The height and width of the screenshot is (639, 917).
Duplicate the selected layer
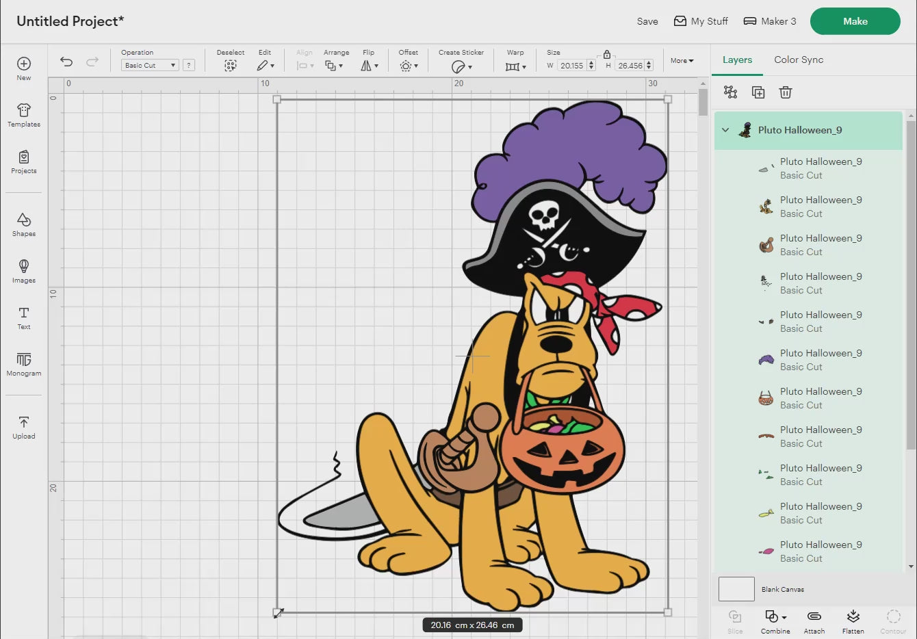[x=758, y=92]
